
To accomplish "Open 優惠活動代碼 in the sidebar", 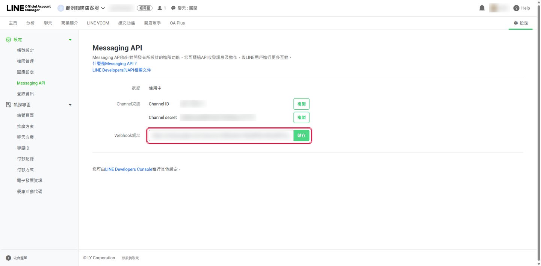I will pos(29,192).
